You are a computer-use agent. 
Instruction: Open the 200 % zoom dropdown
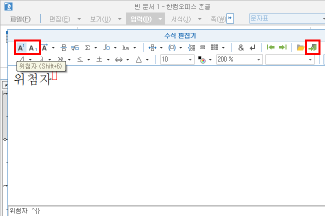point(258,59)
